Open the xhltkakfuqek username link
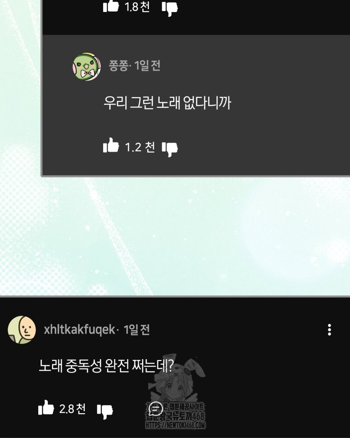Screen dimensions: 350x438 coord(80,330)
